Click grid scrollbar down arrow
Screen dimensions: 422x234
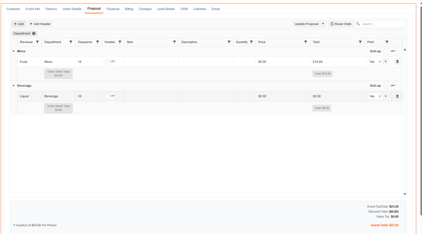[404, 194]
